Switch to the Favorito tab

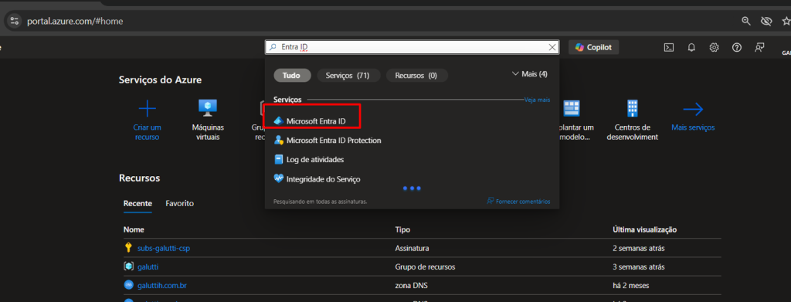(179, 204)
